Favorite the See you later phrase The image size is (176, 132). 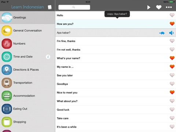click(172, 75)
